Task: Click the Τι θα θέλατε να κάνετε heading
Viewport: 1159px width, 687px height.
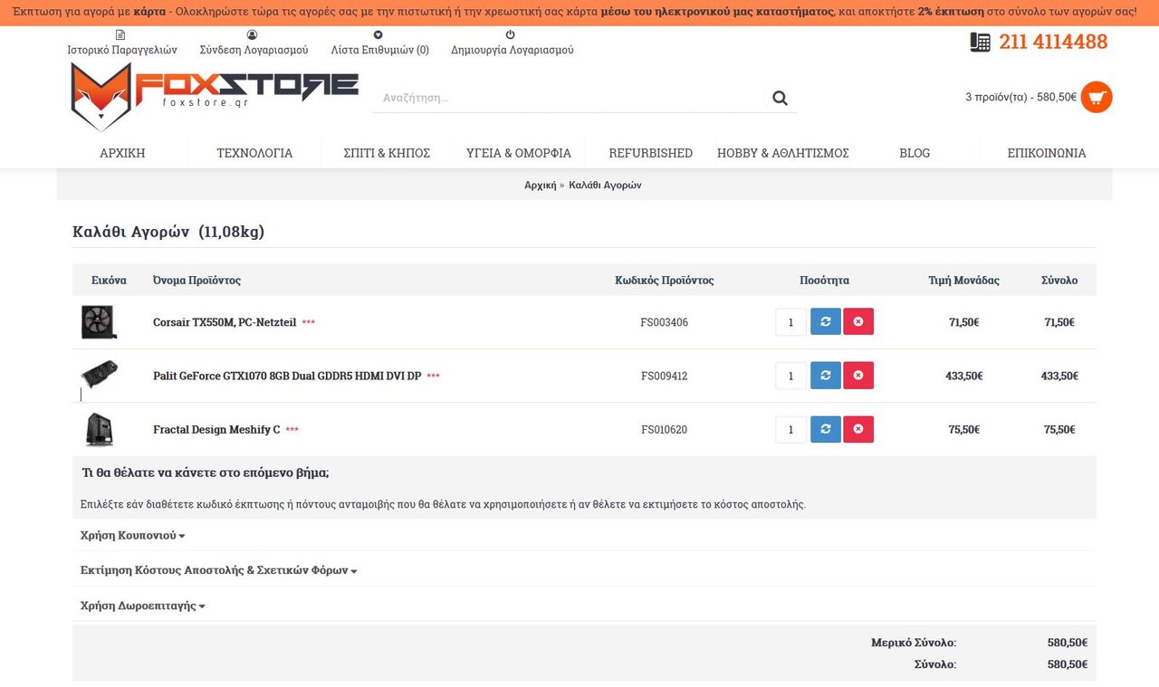Action: pos(206,472)
